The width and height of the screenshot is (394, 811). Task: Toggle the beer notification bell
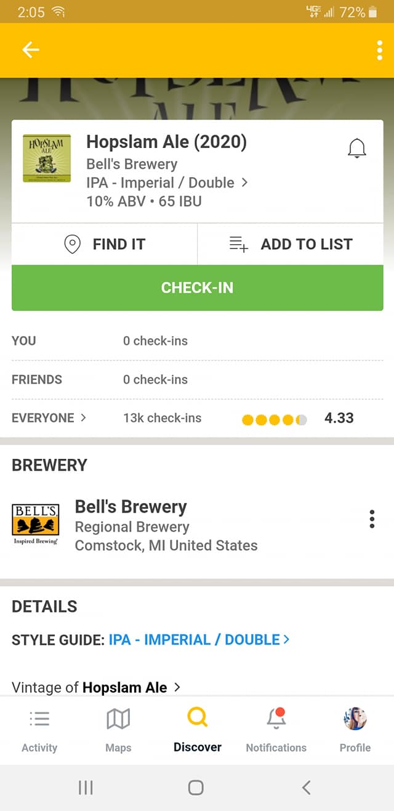point(357,149)
